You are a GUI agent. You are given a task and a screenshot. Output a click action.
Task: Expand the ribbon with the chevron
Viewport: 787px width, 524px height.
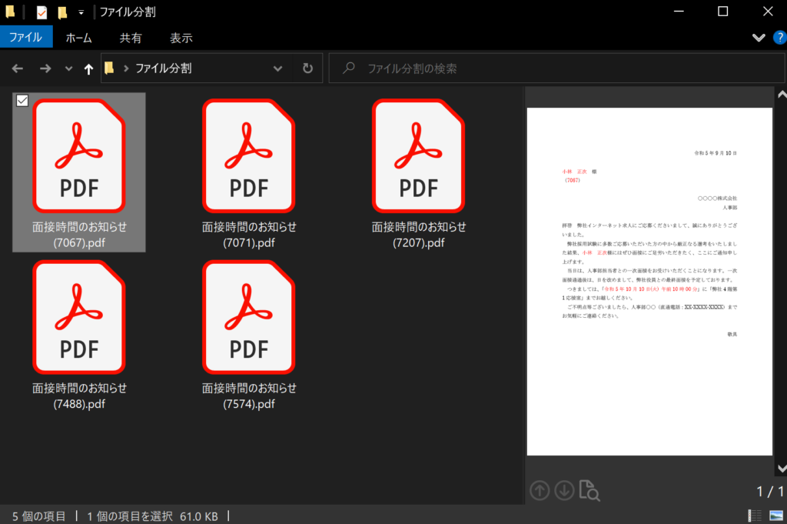tap(759, 37)
